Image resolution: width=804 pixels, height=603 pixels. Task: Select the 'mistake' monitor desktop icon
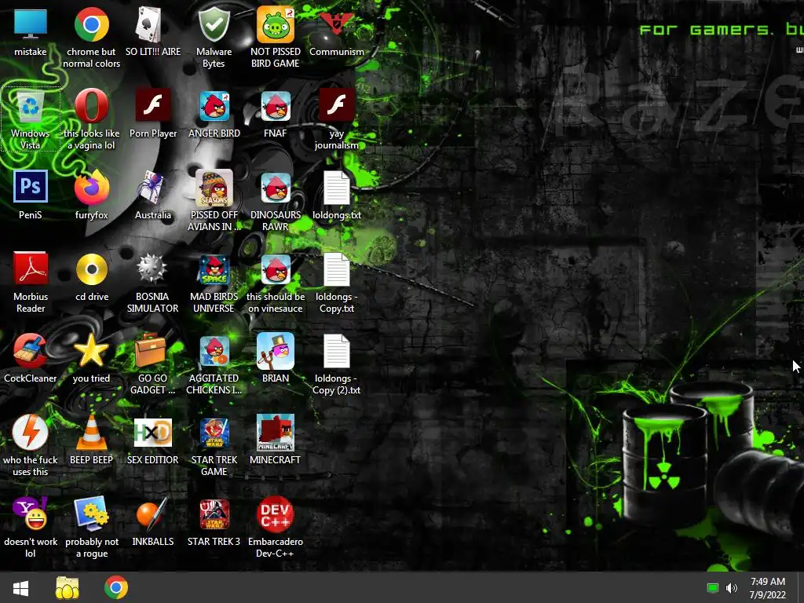[31, 24]
